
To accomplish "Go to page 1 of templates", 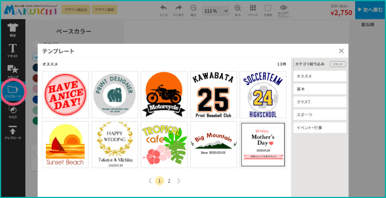I will (159, 181).
